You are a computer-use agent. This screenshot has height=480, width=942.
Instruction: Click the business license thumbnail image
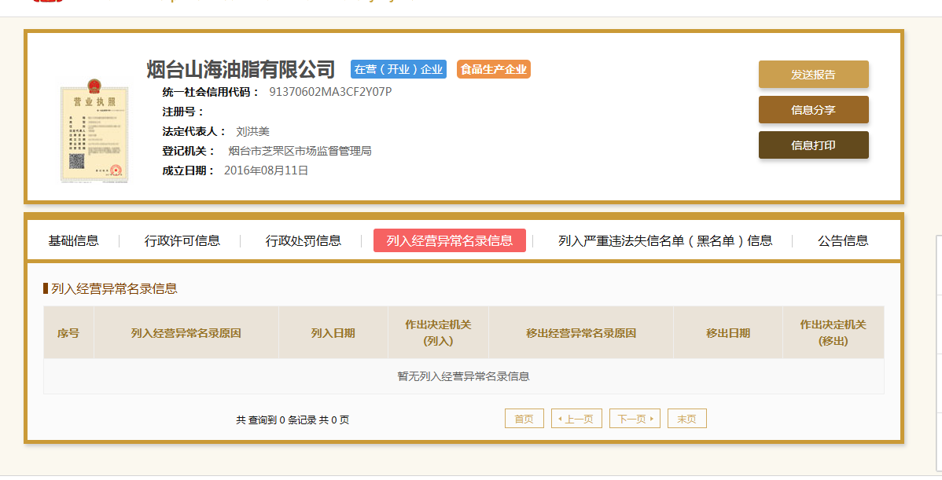pyautogui.click(x=94, y=130)
